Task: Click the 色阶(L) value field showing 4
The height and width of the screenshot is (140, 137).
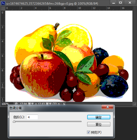Action: tap(32, 117)
